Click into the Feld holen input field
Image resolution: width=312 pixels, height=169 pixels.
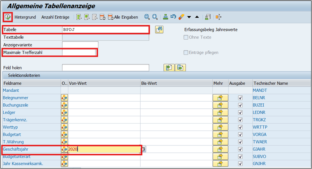click(x=105, y=68)
